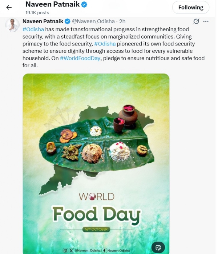Go back using the left arrow
Image resolution: width=218 pixels, height=254 pixels.
(9, 7)
